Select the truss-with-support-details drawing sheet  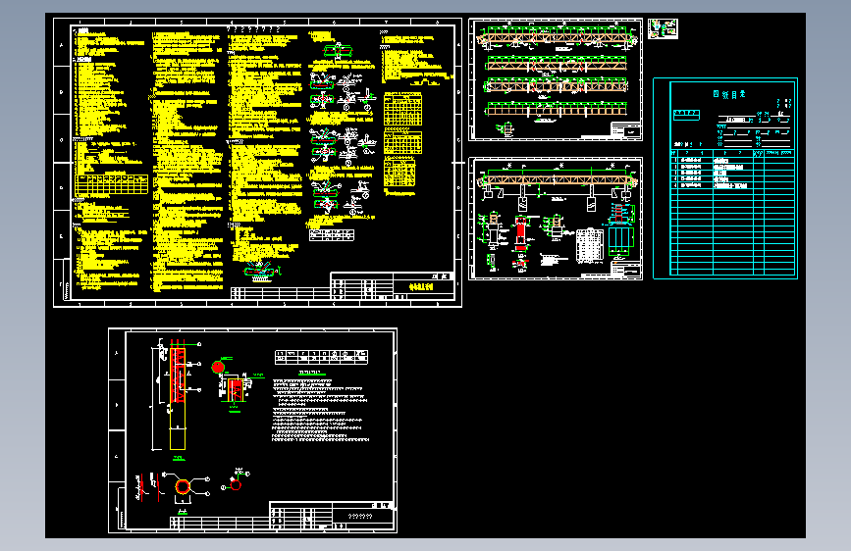556,219
